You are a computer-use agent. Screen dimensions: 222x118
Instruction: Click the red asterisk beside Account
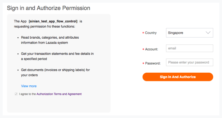[x=143, y=49]
